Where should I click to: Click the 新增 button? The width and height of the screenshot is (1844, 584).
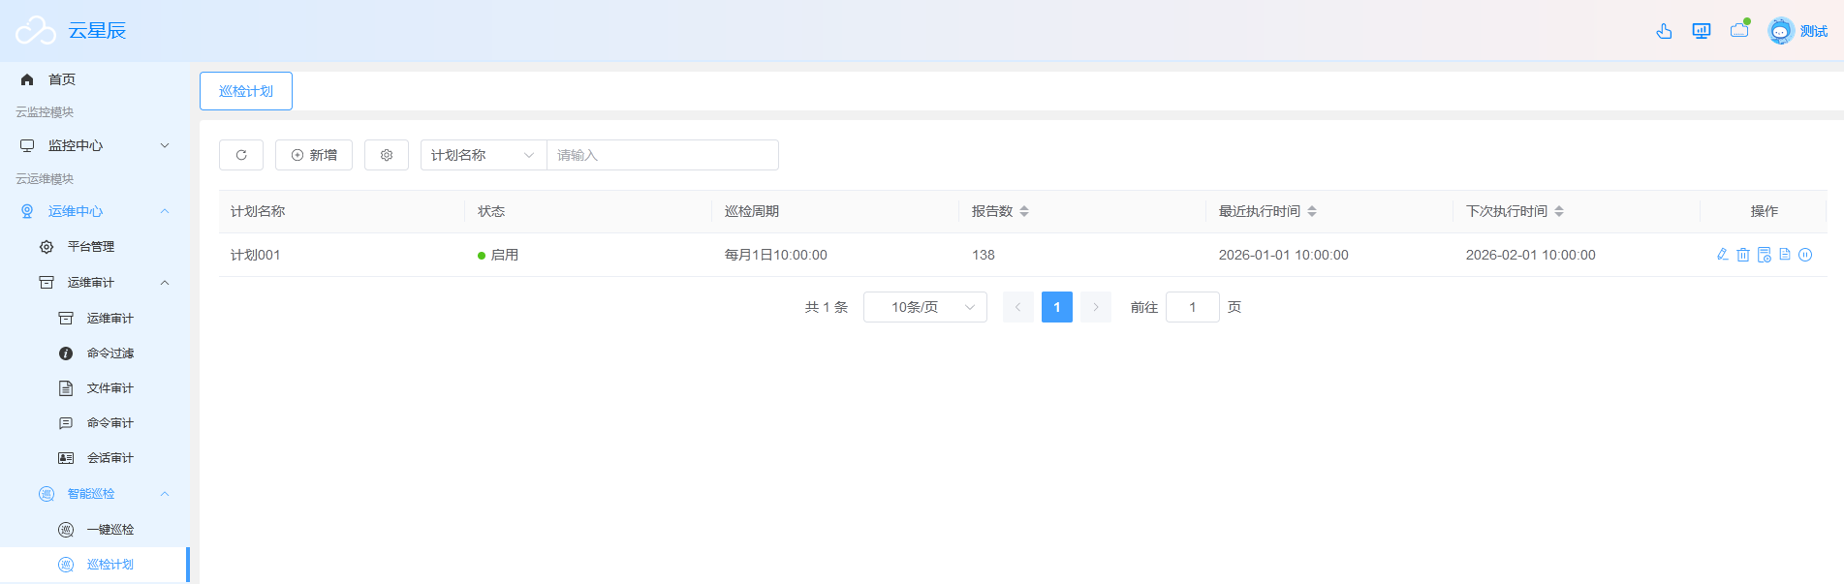[314, 155]
